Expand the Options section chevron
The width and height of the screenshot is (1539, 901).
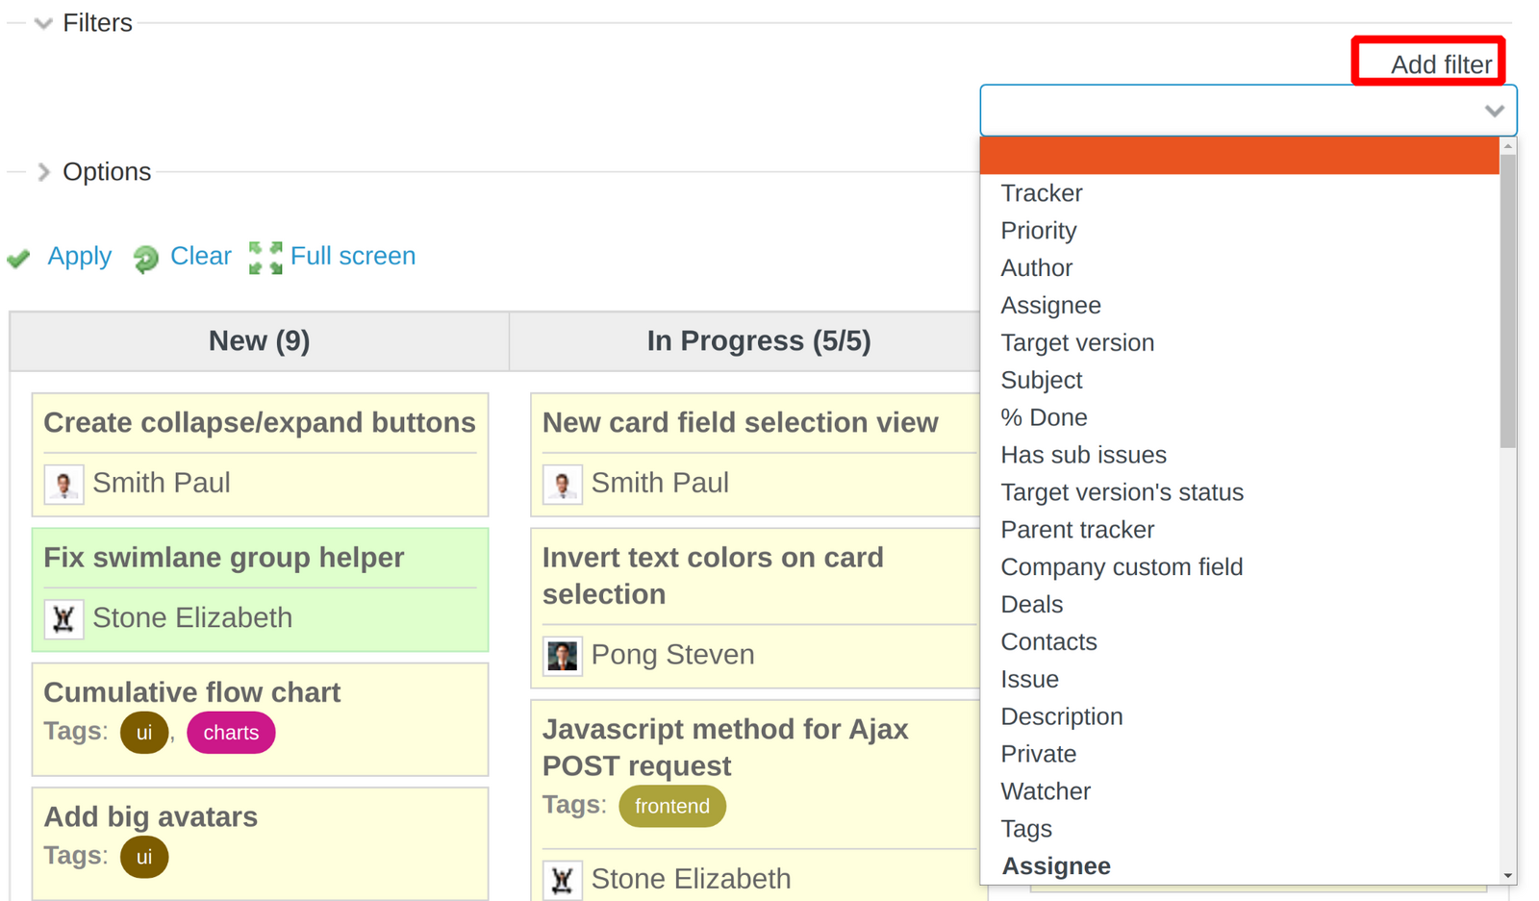coord(42,172)
